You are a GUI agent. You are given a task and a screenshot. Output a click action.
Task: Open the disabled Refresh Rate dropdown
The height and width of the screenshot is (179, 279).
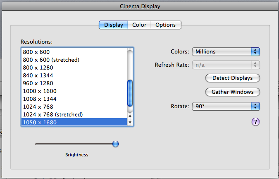click(226, 65)
